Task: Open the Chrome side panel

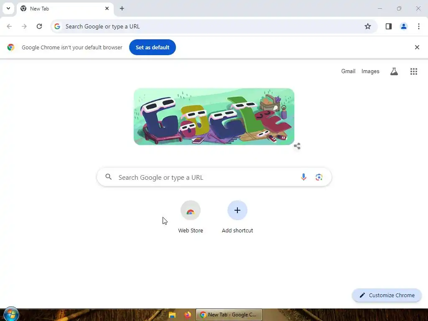Action: click(389, 26)
